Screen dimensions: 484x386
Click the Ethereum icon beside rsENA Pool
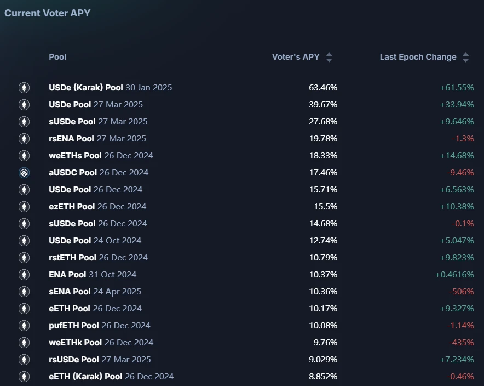[24, 139]
